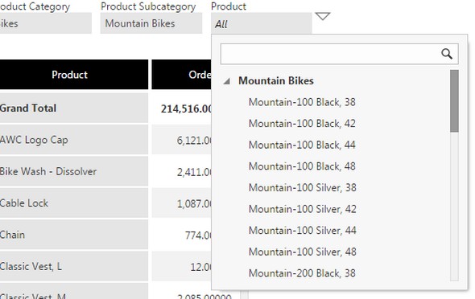Pick Mountain-100 Silver, 44 item
The image size is (475, 299).
[x=303, y=231]
